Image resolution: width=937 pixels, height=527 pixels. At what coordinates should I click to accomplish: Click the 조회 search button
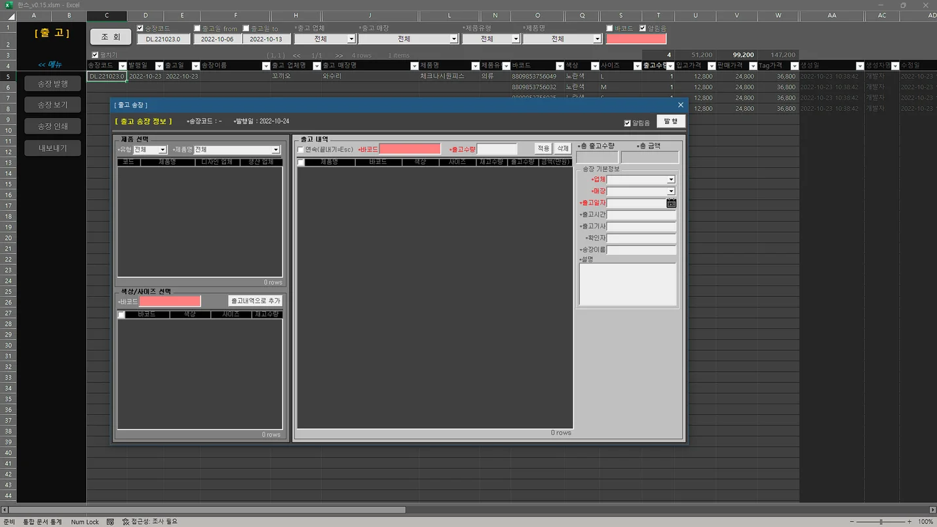click(x=111, y=37)
